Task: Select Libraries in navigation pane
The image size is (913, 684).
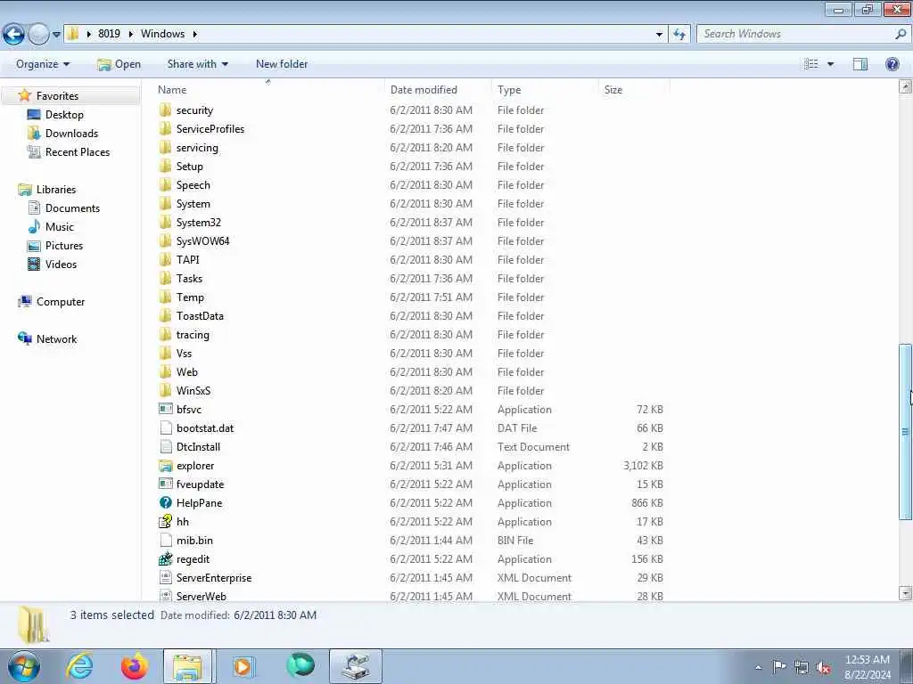Action: pyautogui.click(x=56, y=190)
